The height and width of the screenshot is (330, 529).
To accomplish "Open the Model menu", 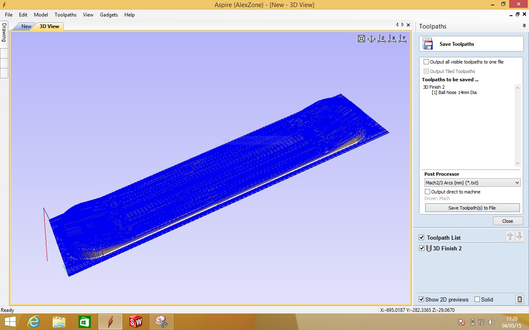I will [41, 14].
